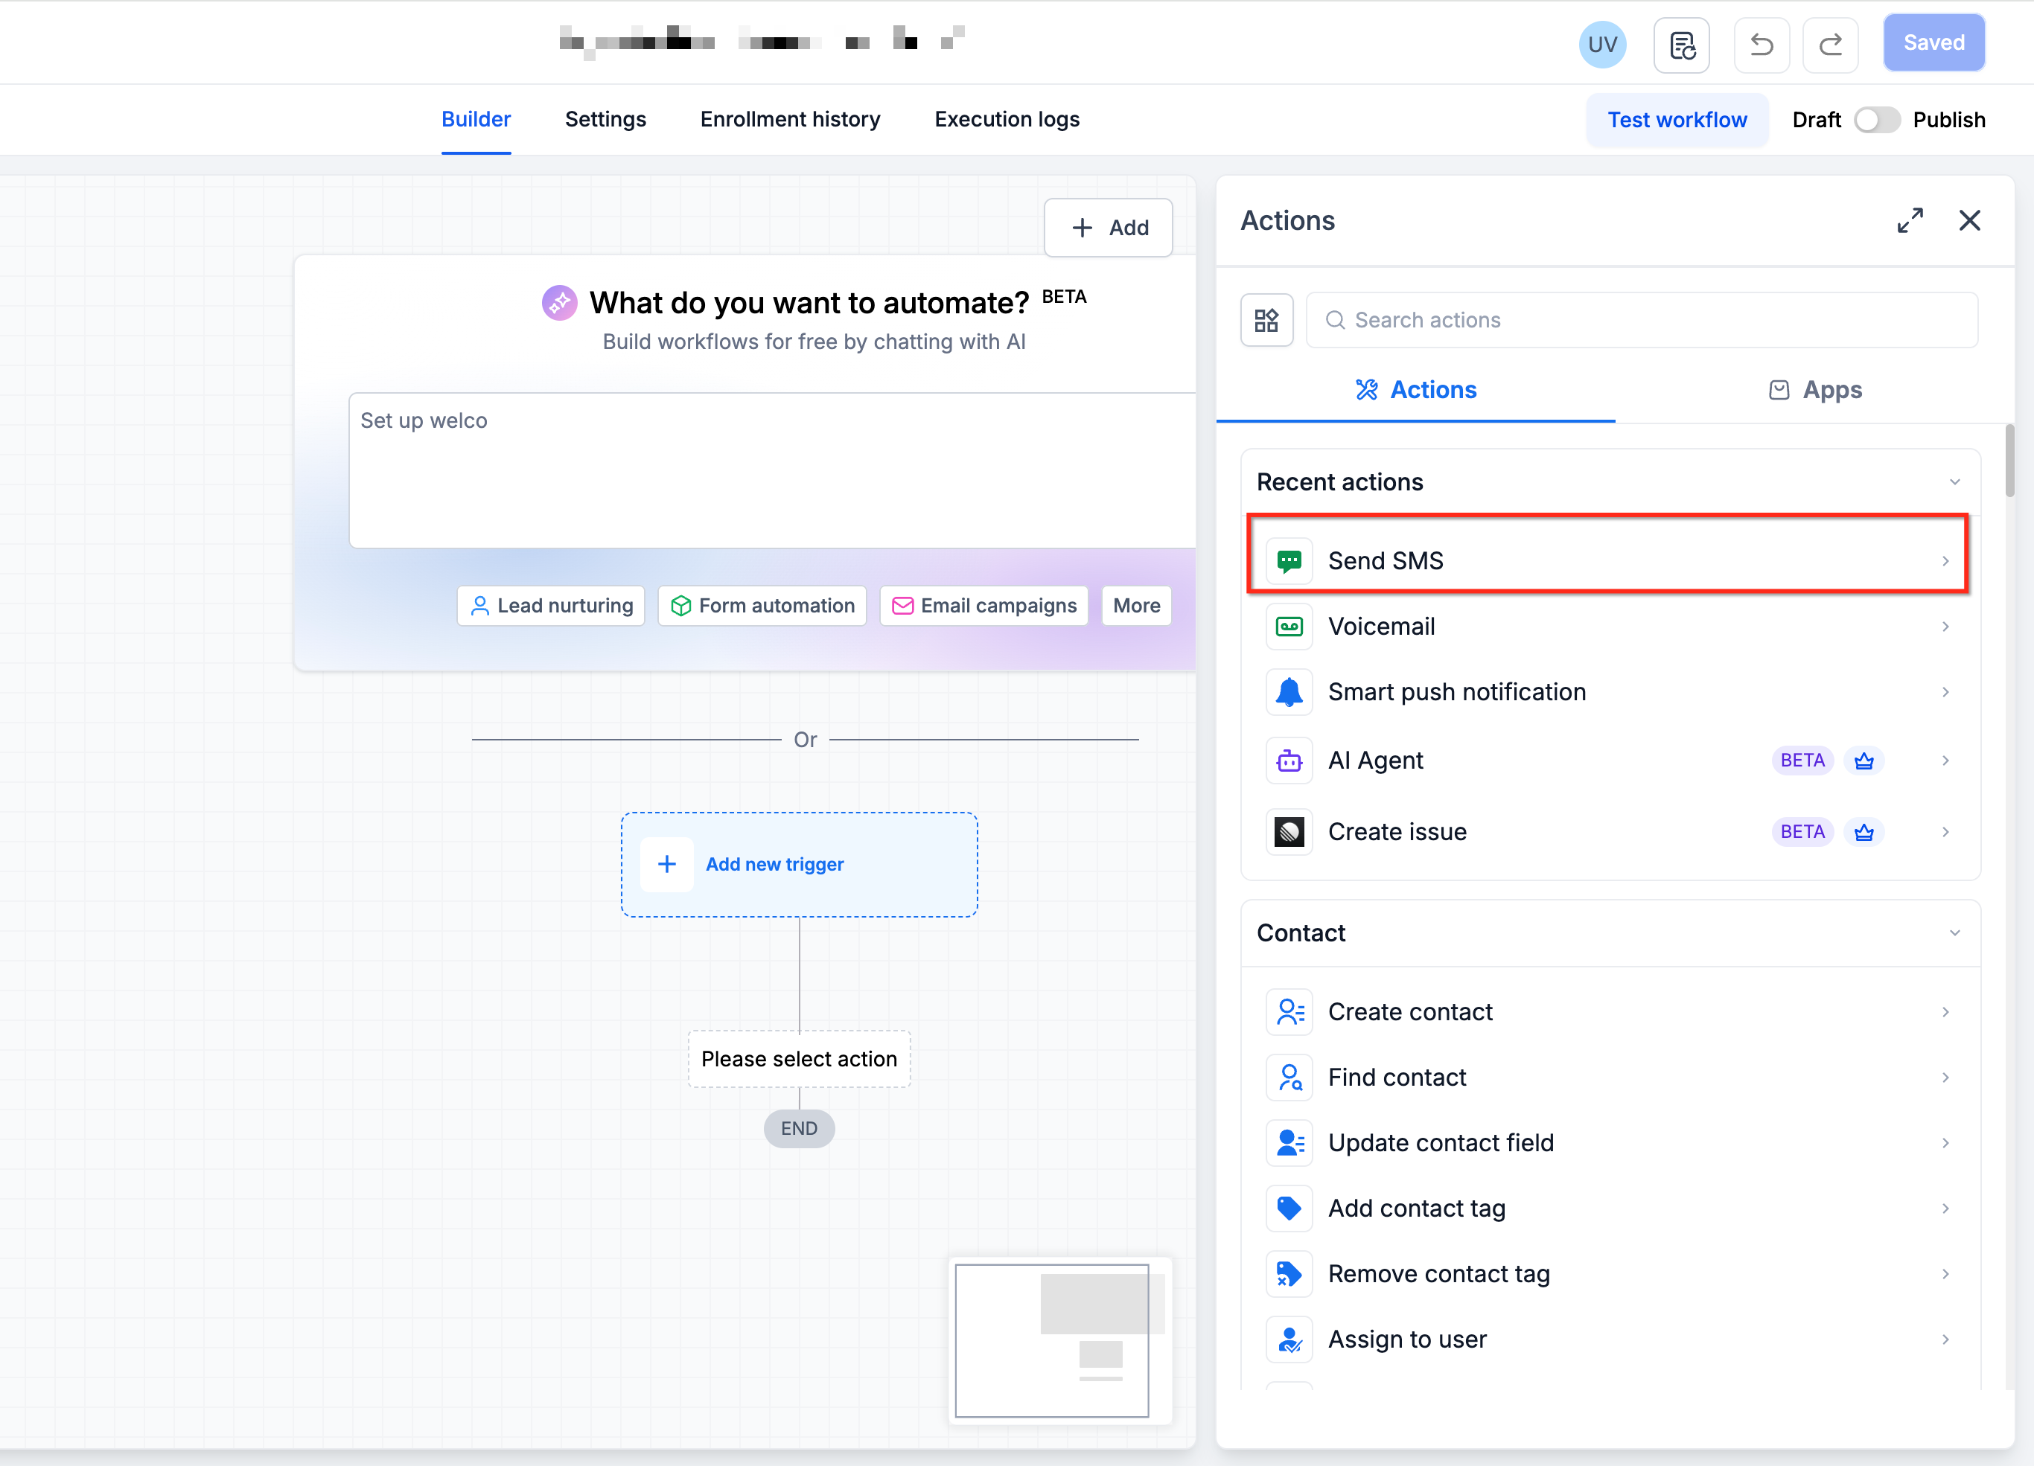Click the Assign to user icon
This screenshot has height=1466, width=2034.
(1289, 1339)
